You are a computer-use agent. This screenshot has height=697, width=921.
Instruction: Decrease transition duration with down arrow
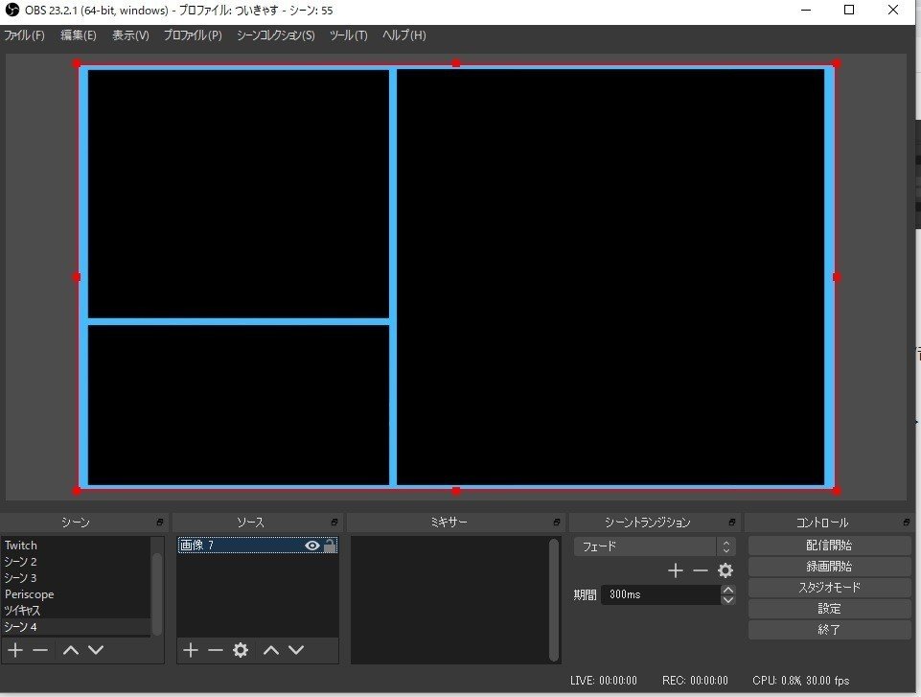click(x=727, y=599)
